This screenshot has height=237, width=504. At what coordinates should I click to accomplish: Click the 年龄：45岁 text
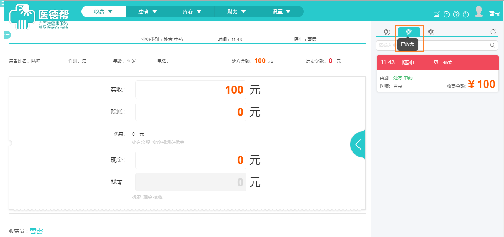[x=124, y=61]
